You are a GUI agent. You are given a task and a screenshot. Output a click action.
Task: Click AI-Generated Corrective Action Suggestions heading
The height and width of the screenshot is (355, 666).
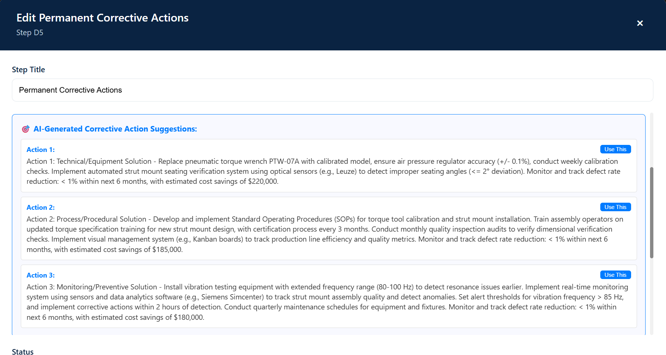coord(115,129)
